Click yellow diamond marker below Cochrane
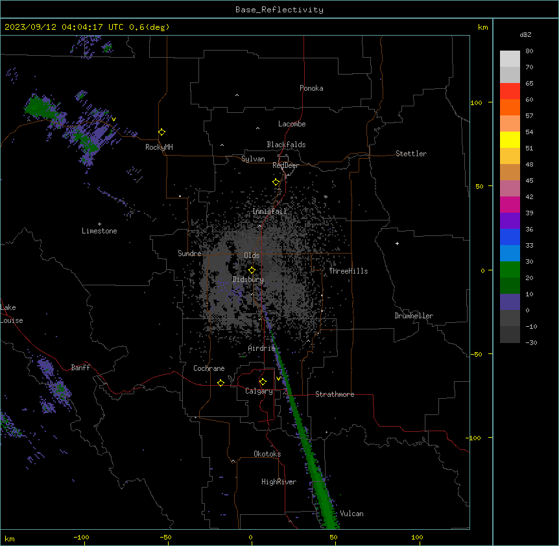Viewport: 559px width, 546px height. coord(220,383)
